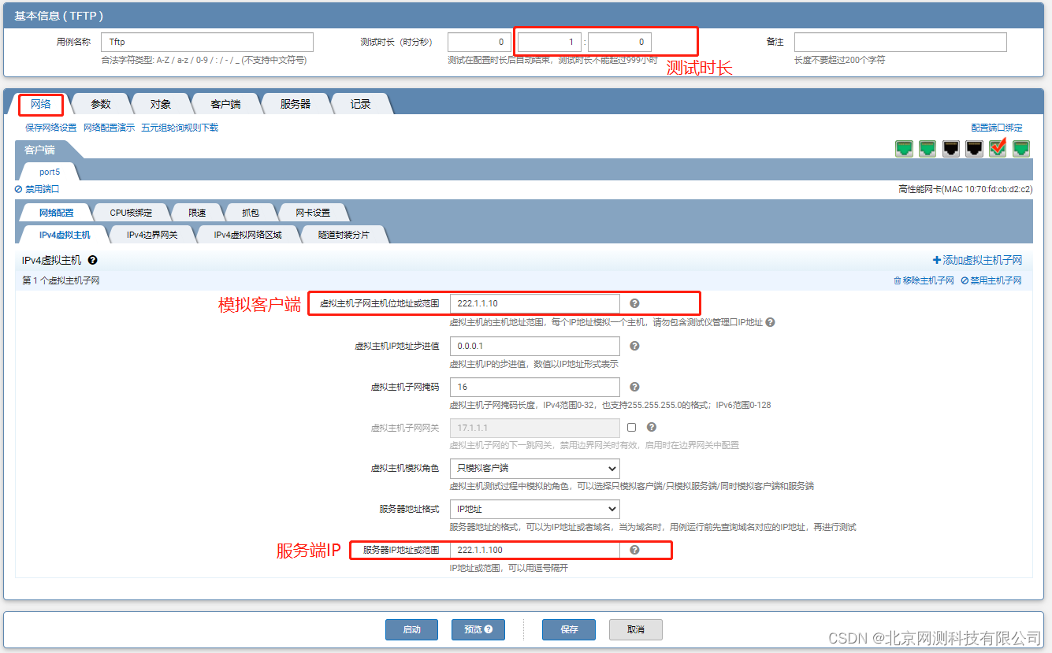Open the 配置端口绑定 link
Viewport: 1052px width, 653px height.
997,128
